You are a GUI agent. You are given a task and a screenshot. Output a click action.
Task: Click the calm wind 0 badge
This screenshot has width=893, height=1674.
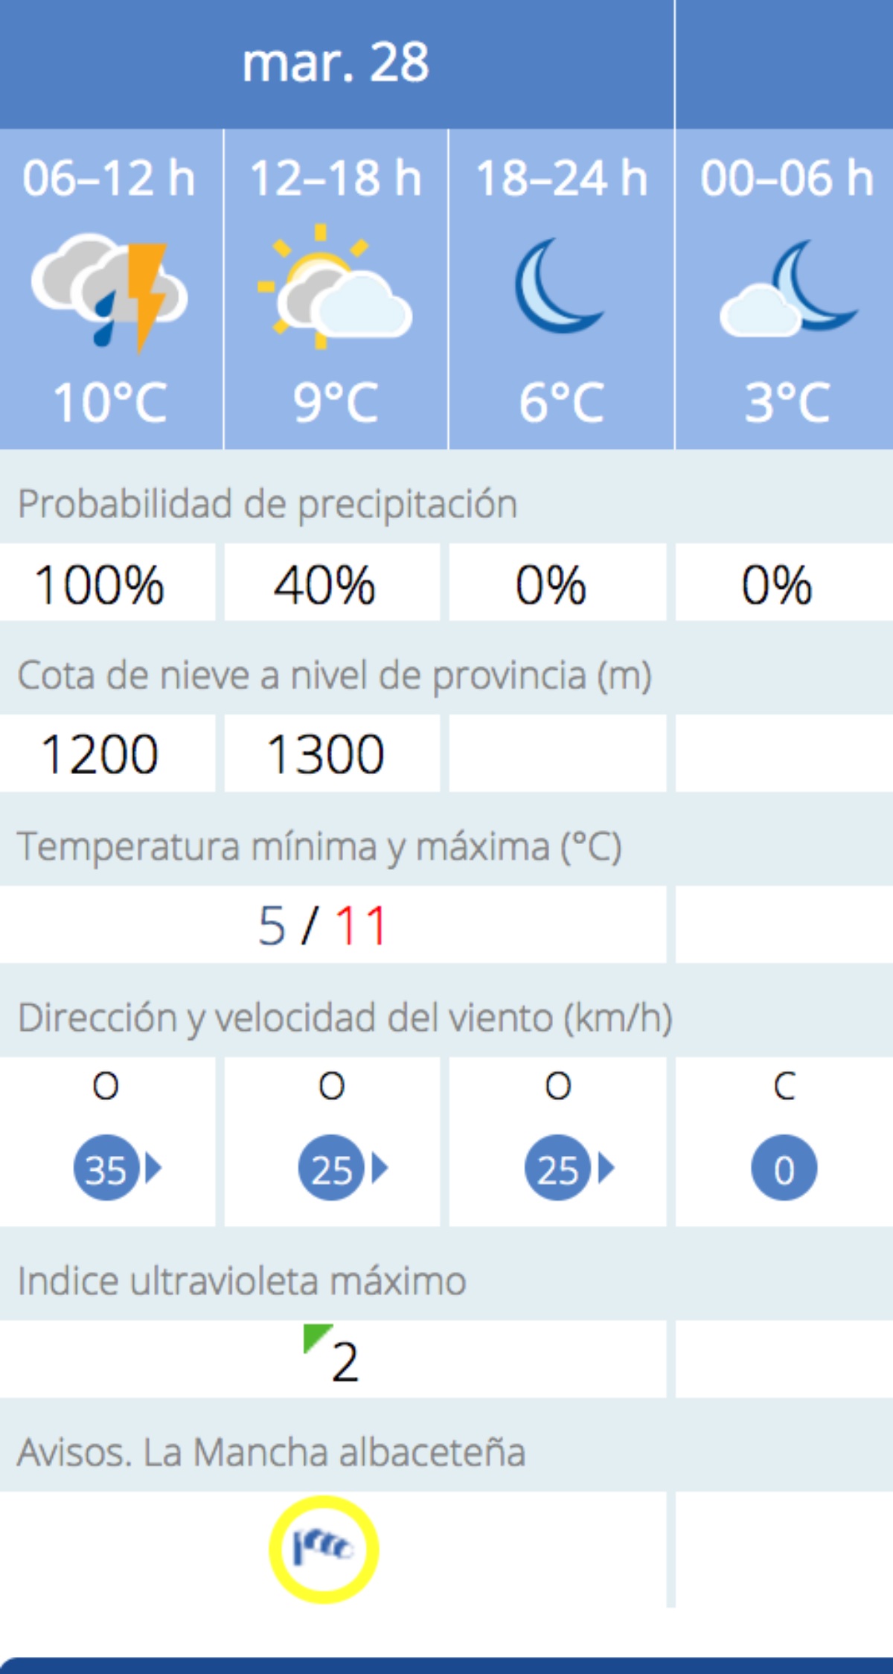[x=784, y=1168]
